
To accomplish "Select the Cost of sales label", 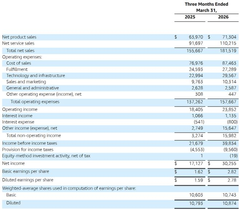I will (x=19, y=63).
